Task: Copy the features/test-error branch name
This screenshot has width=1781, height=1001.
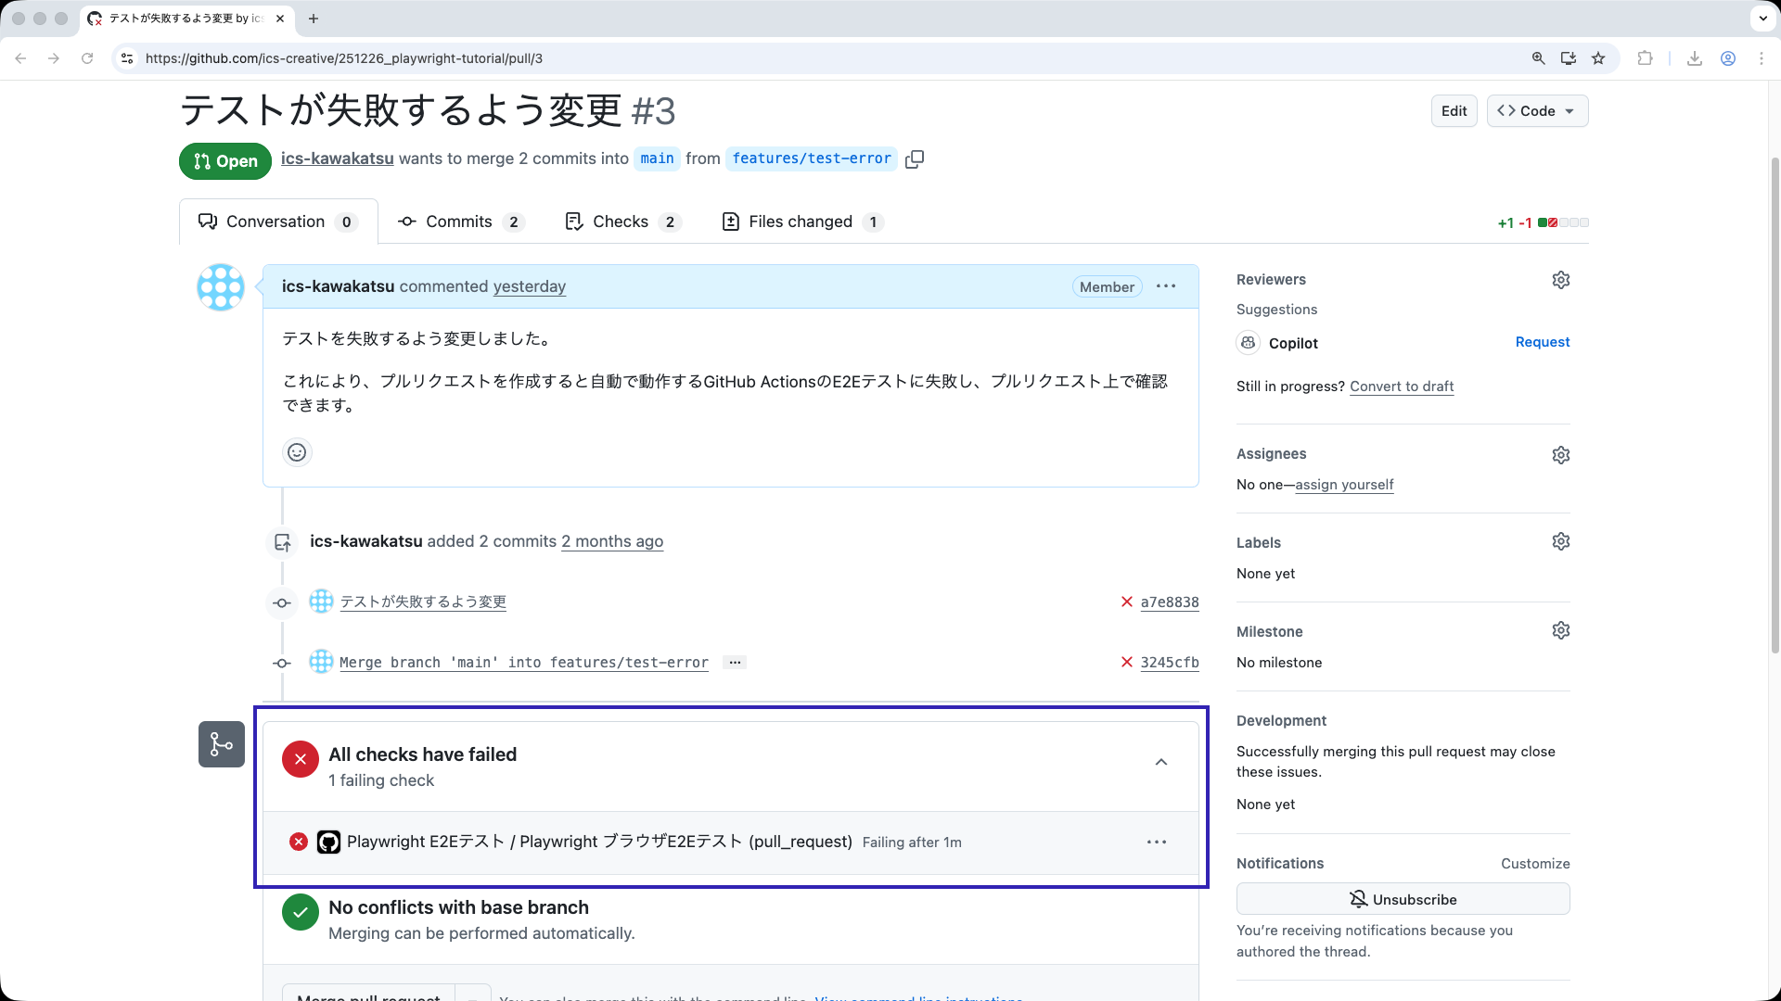Action: [x=915, y=158]
